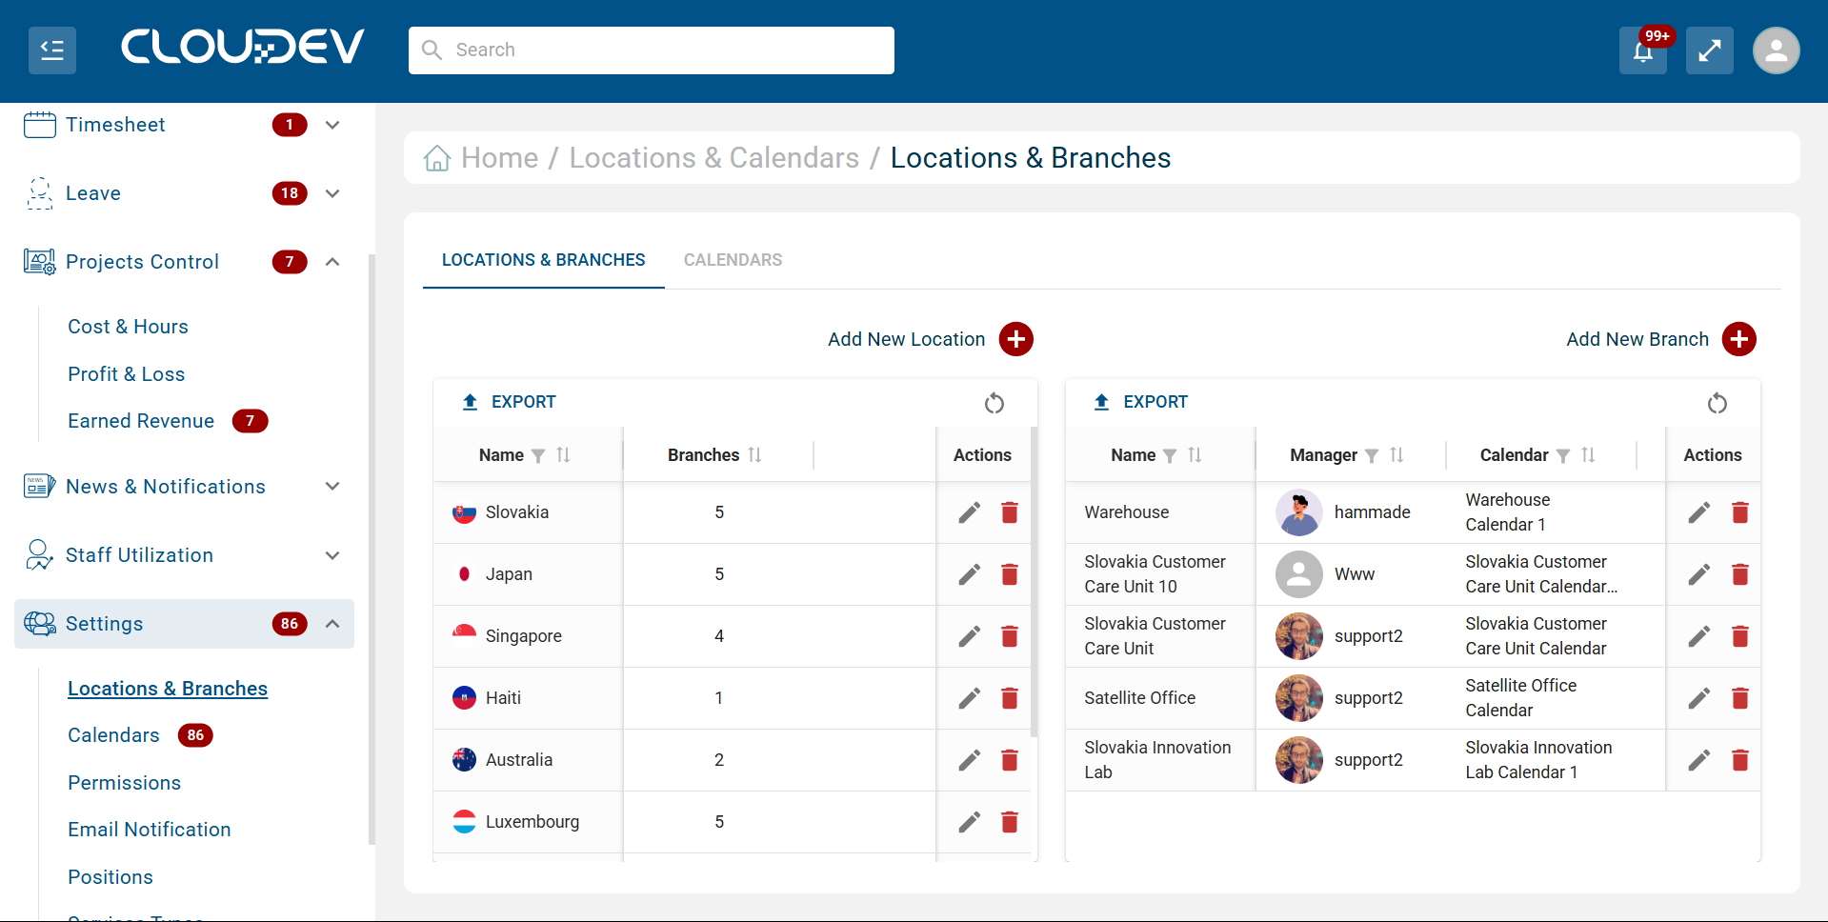This screenshot has width=1828, height=922.
Task: Sort branches by Manager column
Action: [x=1396, y=455]
